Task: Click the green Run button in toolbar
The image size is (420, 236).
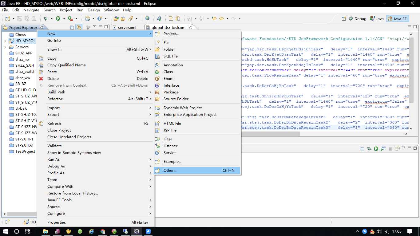Action: pyautogui.click(x=58, y=18)
